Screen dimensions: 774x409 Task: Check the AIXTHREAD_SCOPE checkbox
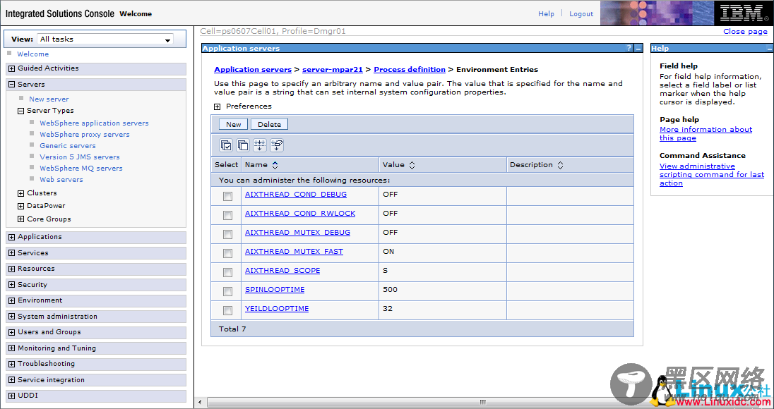(x=227, y=272)
